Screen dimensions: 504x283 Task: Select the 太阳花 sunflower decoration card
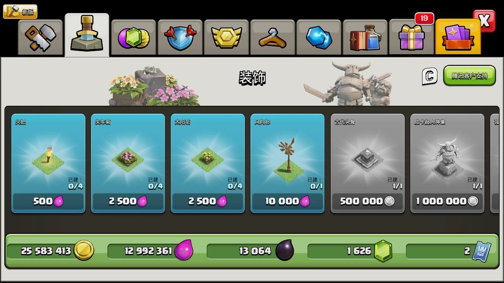(208, 164)
